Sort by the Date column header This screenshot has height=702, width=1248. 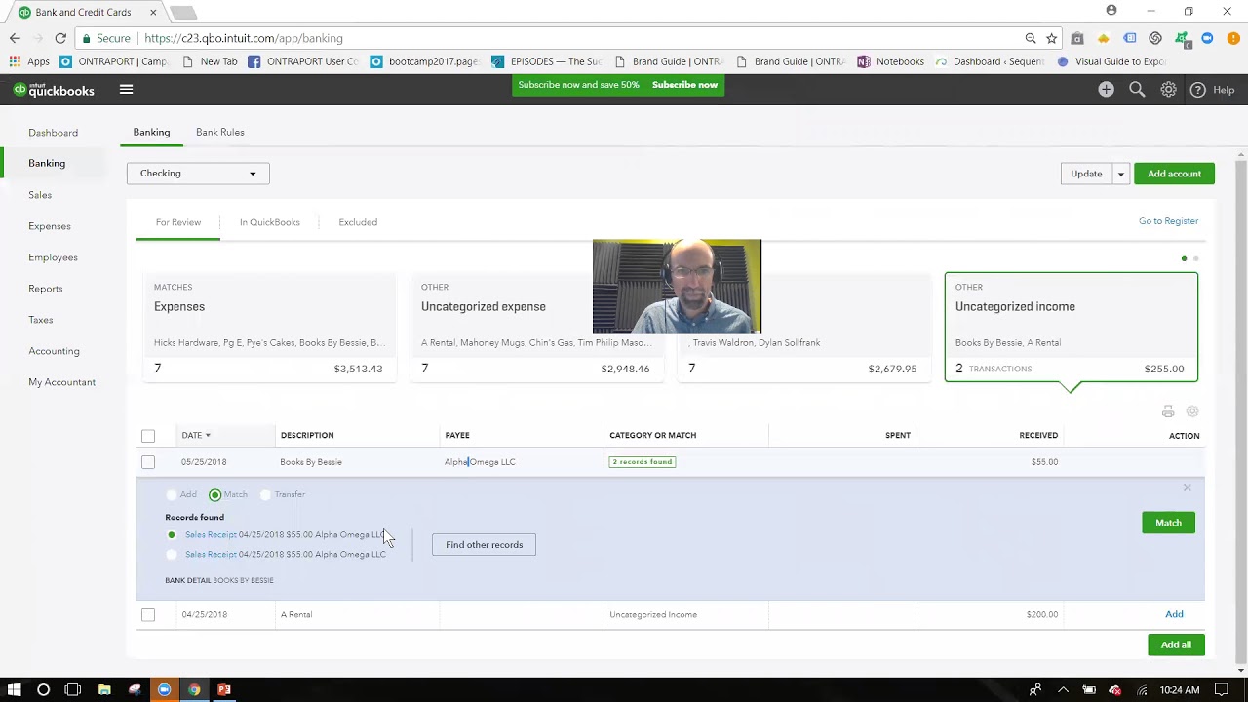pos(195,436)
